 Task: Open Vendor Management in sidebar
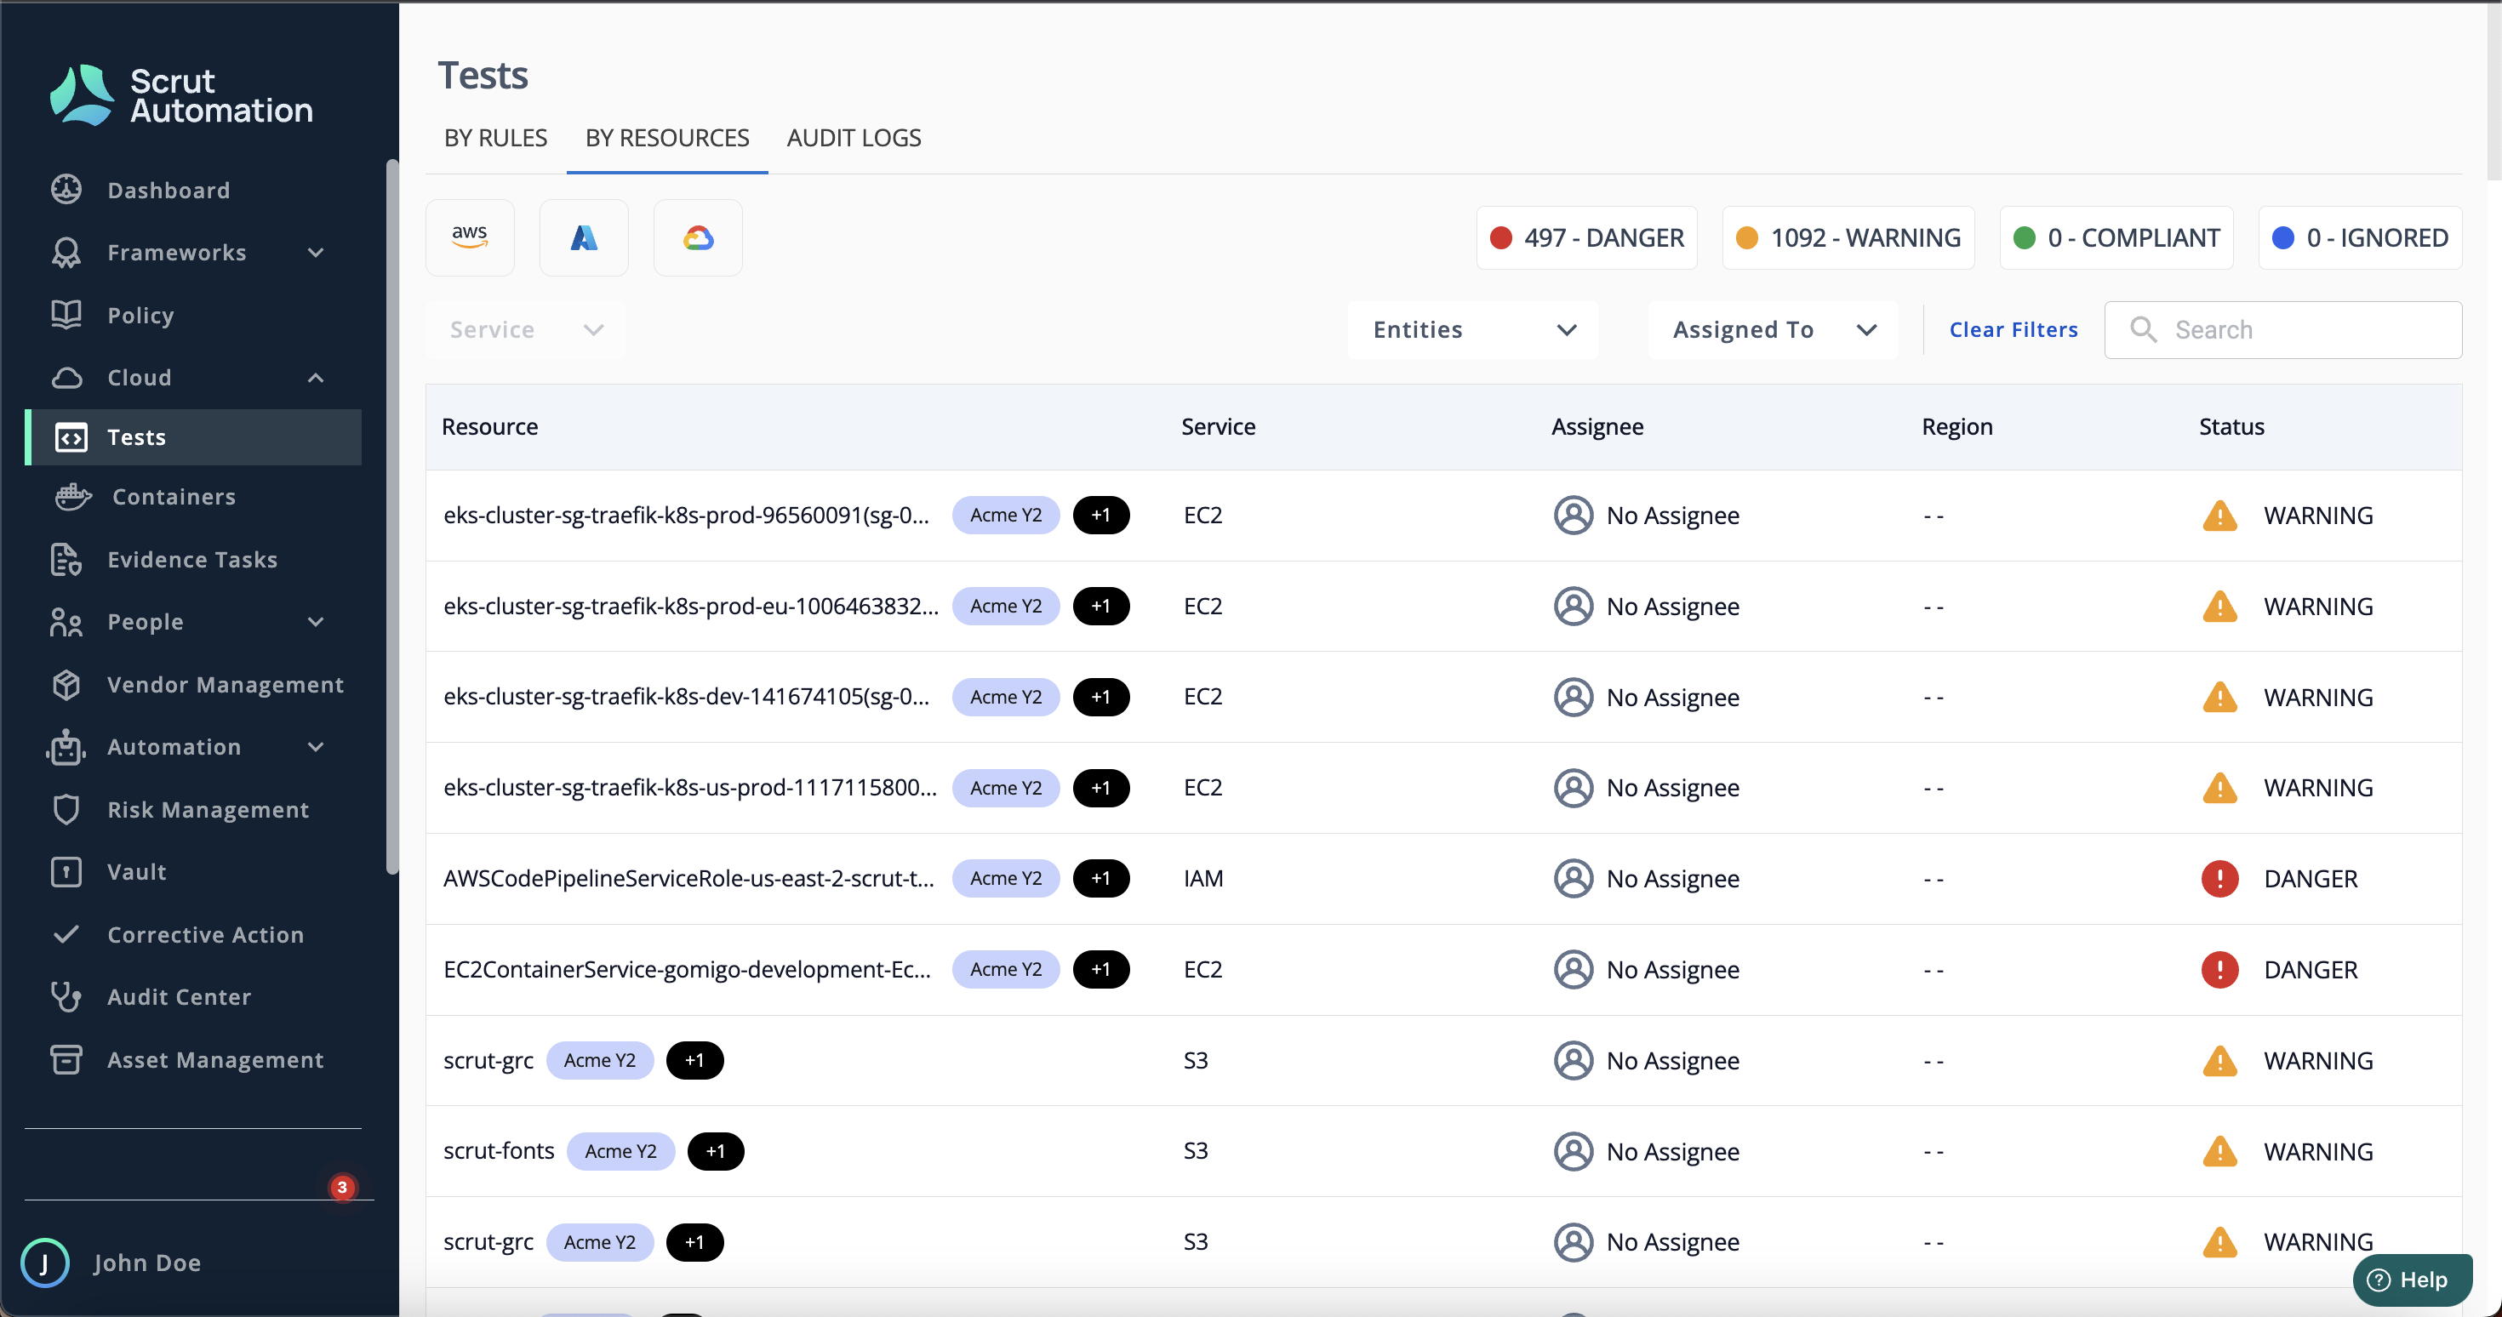pos(226,685)
